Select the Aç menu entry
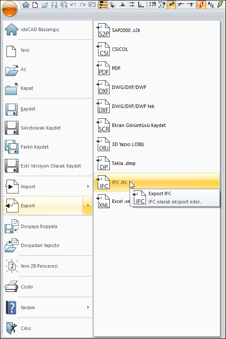Image resolution: width=226 pixels, height=339 pixels. [x=48, y=70]
